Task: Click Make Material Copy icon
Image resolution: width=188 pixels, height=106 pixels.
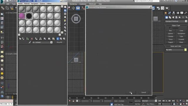Action: [x=36, y=39]
